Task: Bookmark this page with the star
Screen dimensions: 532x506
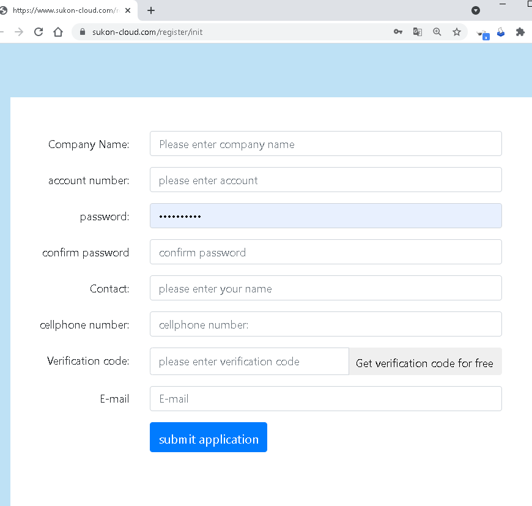Action: click(x=457, y=32)
